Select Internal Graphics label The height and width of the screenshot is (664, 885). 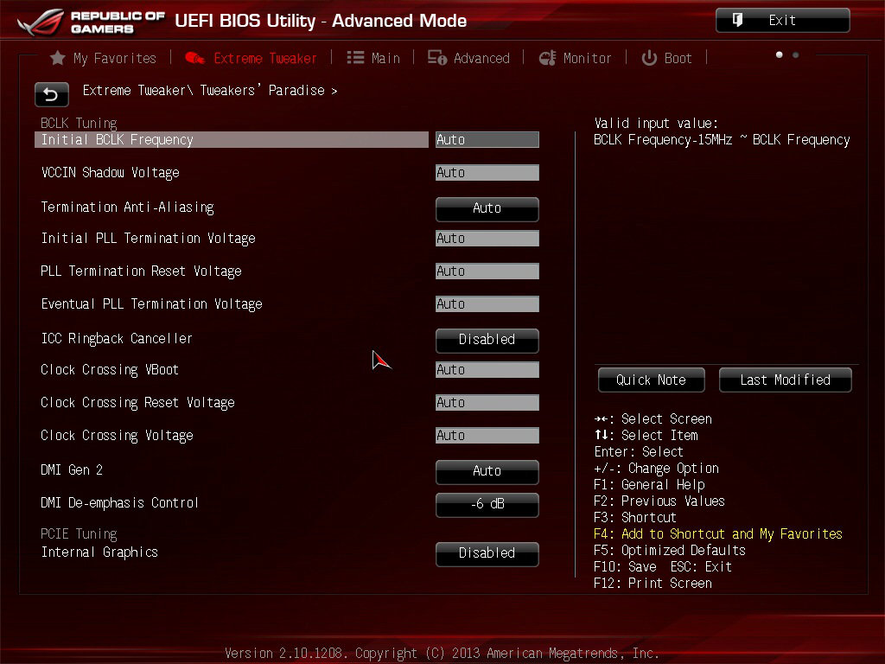coord(99,552)
